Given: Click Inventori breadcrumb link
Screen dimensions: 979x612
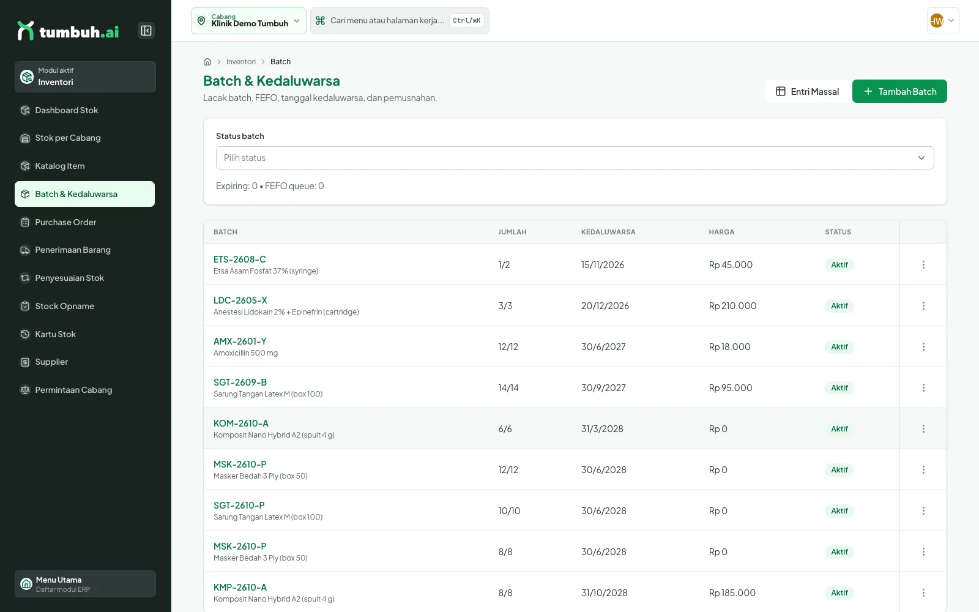Looking at the screenshot, I should tap(241, 62).
